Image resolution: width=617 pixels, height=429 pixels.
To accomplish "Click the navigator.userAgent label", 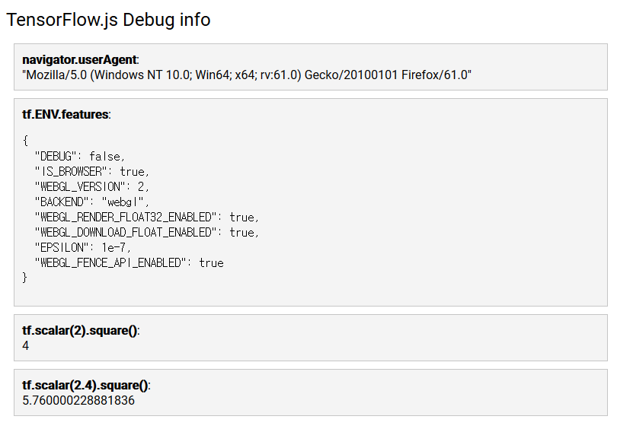I will 81,60.
